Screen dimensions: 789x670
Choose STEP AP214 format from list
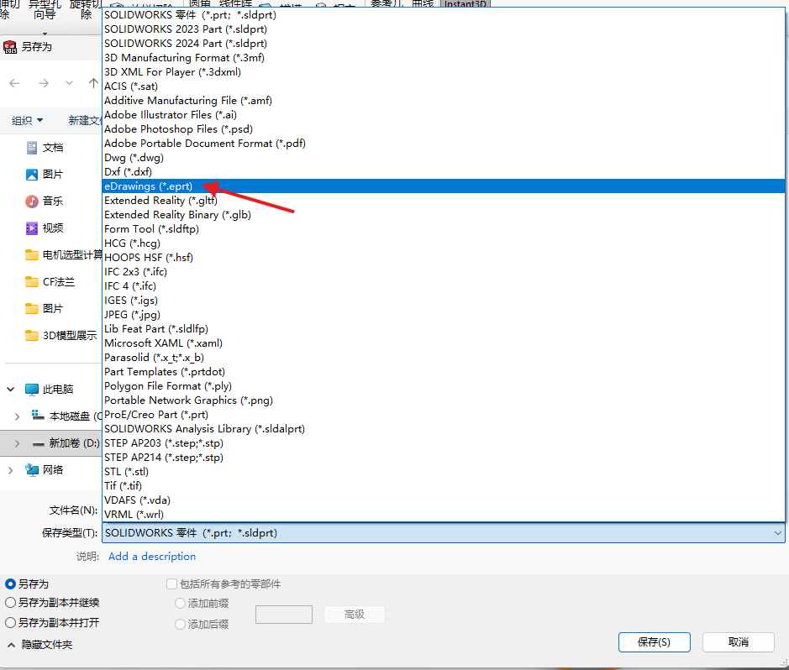tap(163, 458)
